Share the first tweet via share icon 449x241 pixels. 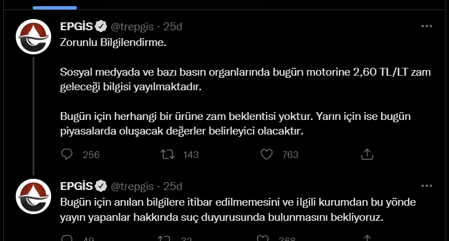[367, 155]
